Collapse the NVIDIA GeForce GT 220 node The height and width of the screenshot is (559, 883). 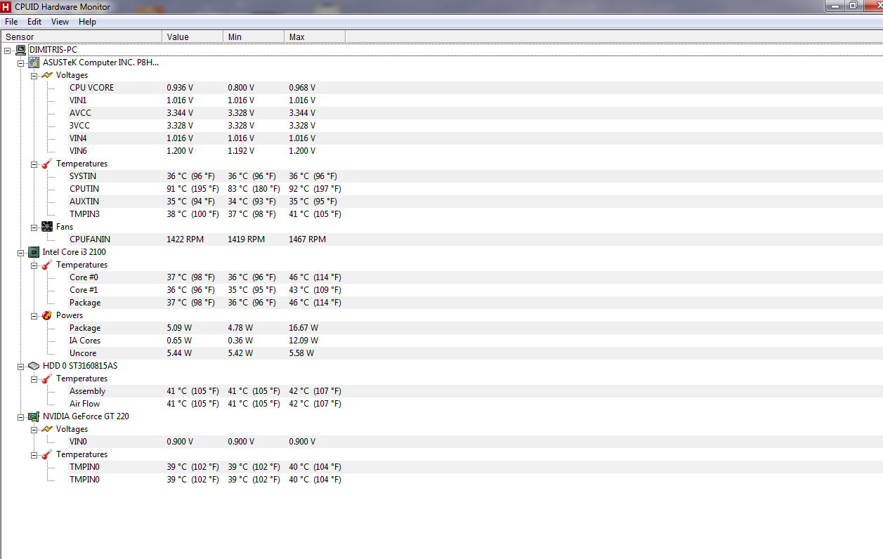[21, 416]
